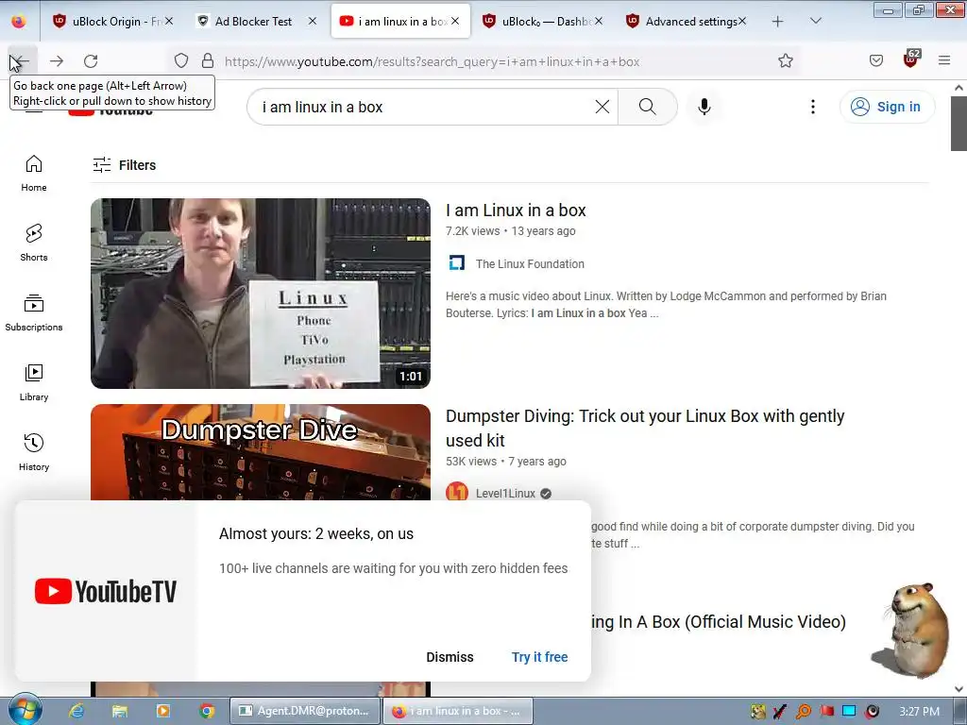Open Shorts in the sidebar

(34, 243)
